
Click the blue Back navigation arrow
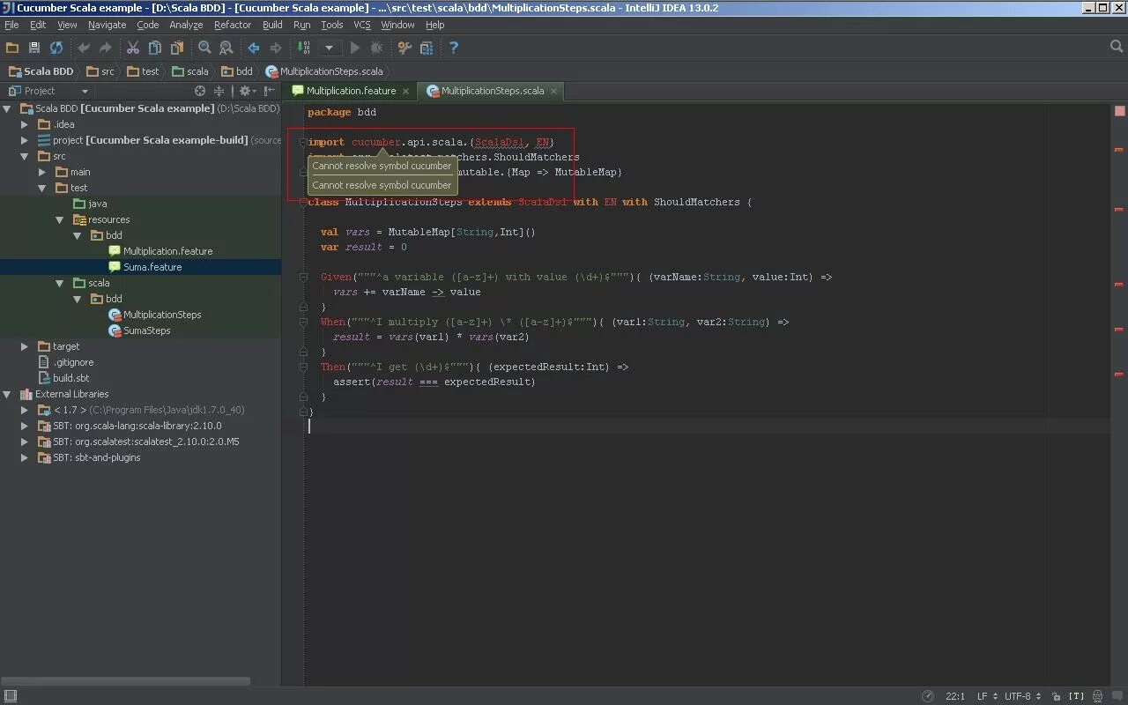pos(254,48)
